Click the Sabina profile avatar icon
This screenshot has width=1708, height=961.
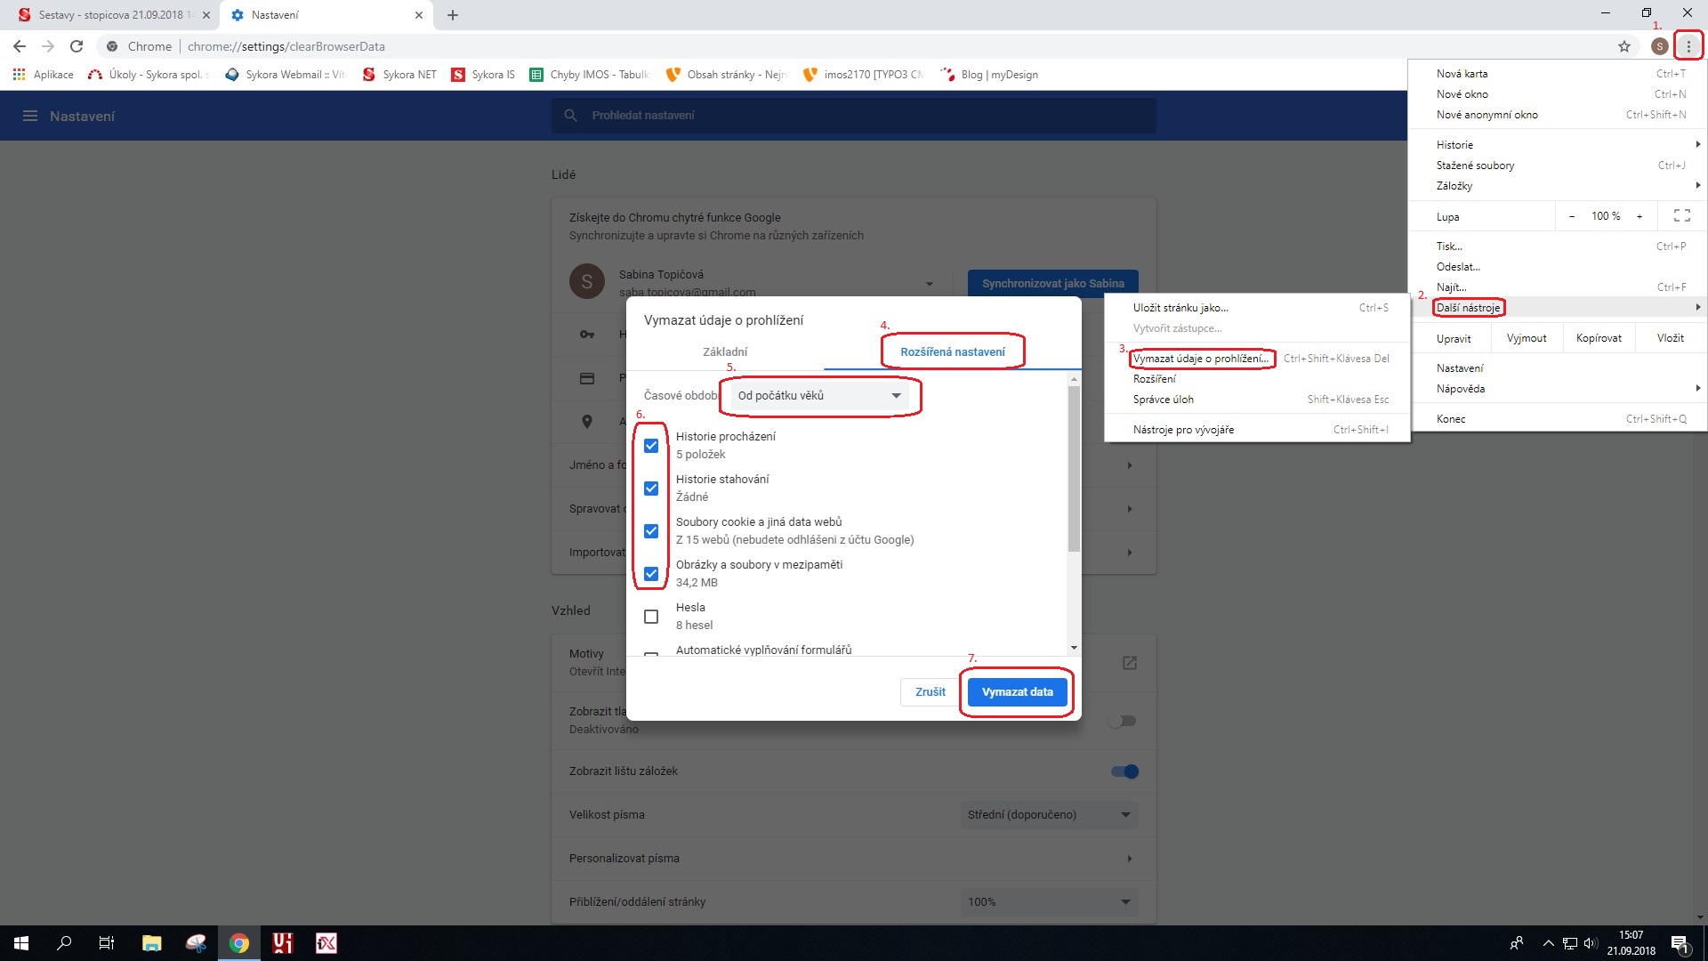pos(1659,45)
